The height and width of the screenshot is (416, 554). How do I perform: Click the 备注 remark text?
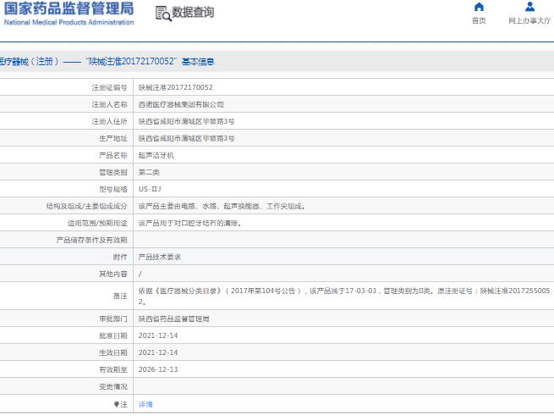point(344,296)
